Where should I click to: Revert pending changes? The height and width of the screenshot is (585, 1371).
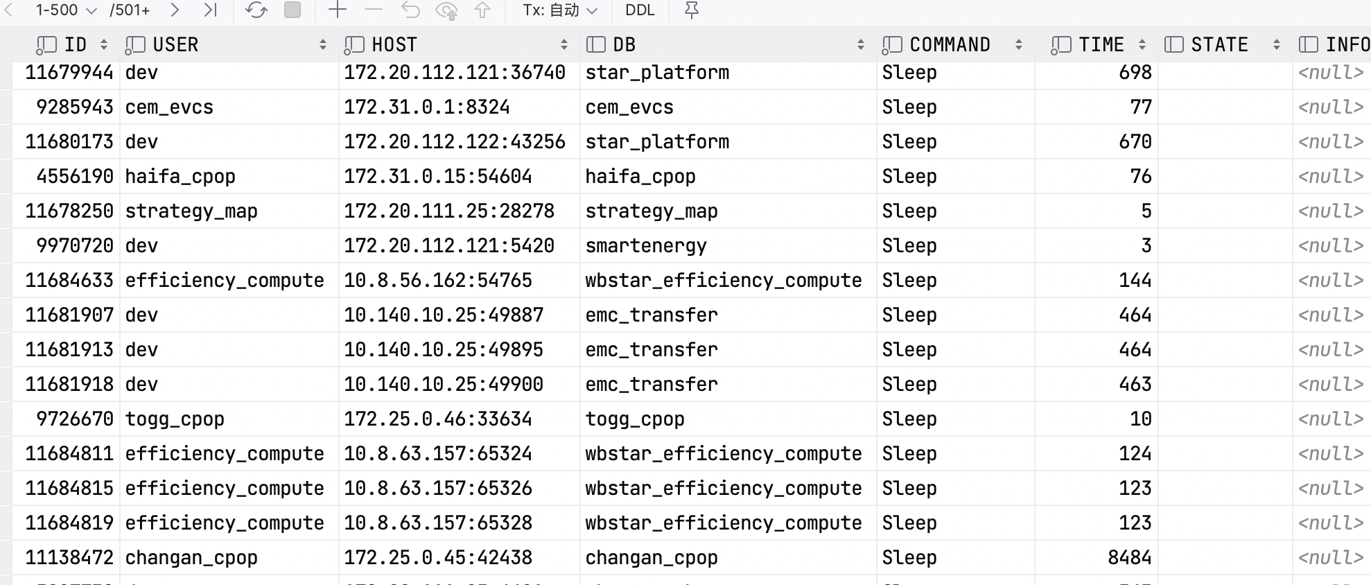point(410,10)
